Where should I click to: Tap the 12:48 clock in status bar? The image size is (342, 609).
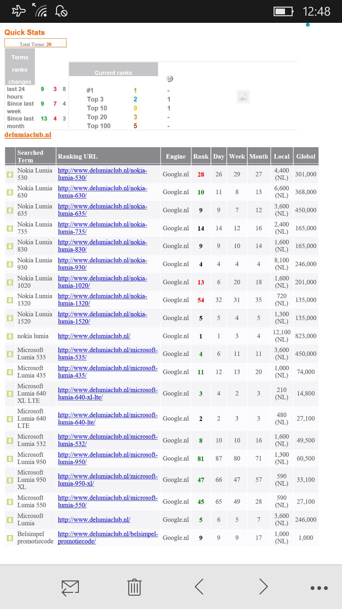pos(316,11)
